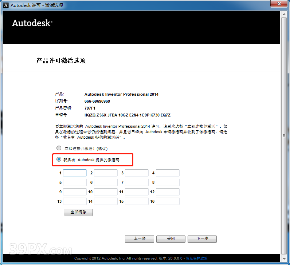Screen dimensions: 290x265
Task: Click activation code field 4
Action: (168, 173)
